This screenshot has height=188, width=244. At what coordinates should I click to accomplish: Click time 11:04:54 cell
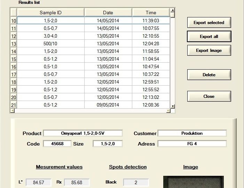coord(151,59)
